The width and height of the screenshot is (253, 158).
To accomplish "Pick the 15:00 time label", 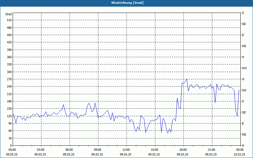I will point(155,150).
